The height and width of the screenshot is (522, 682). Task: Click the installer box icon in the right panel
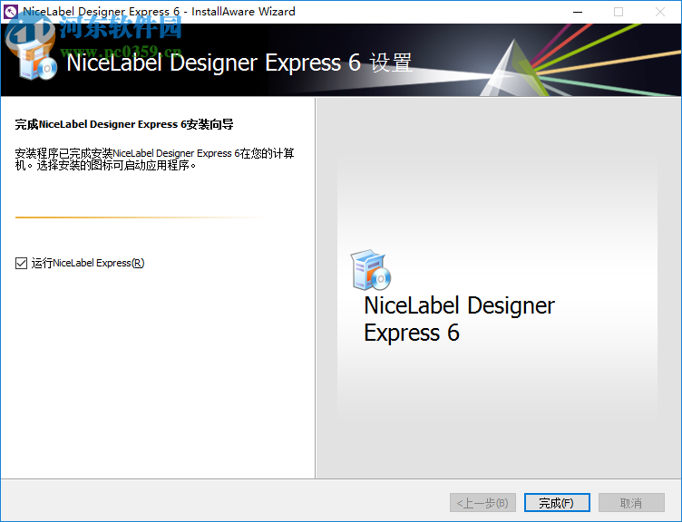[371, 270]
